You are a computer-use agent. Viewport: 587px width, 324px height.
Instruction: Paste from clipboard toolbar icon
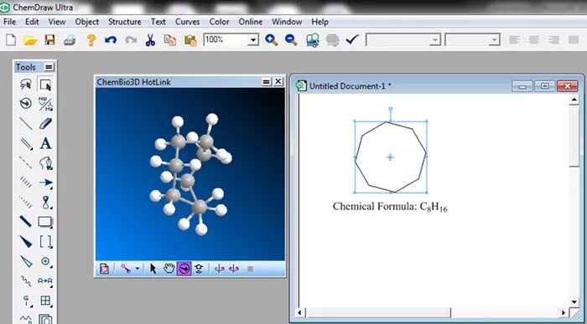(190, 40)
